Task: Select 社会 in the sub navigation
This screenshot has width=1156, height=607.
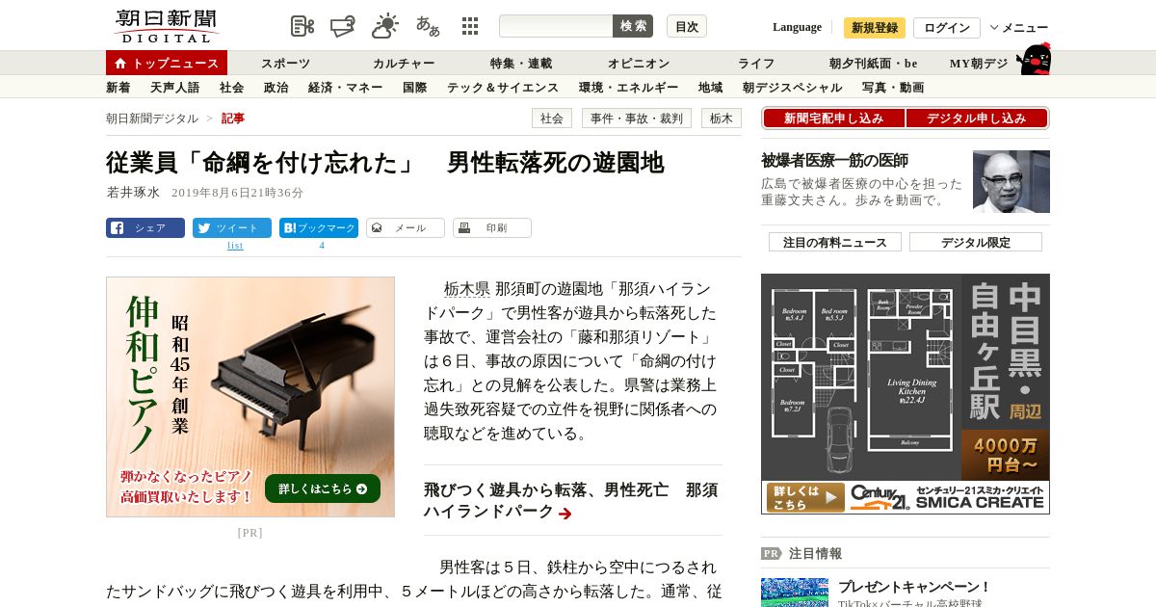Action: tap(232, 88)
